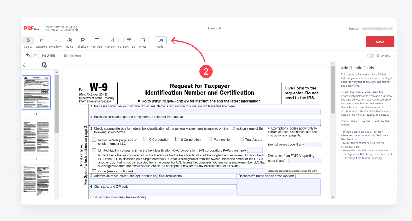Check the S Corporation box
The width and height of the screenshot is (412, 221).
(x=177, y=139)
